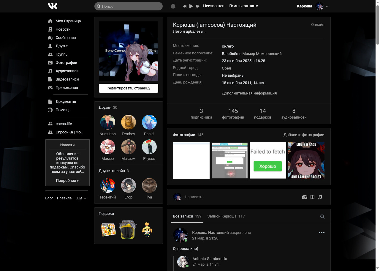The height and width of the screenshot is (271, 380).
Task: Open the Друзья 30 friends list header
Action: tap(108, 108)
